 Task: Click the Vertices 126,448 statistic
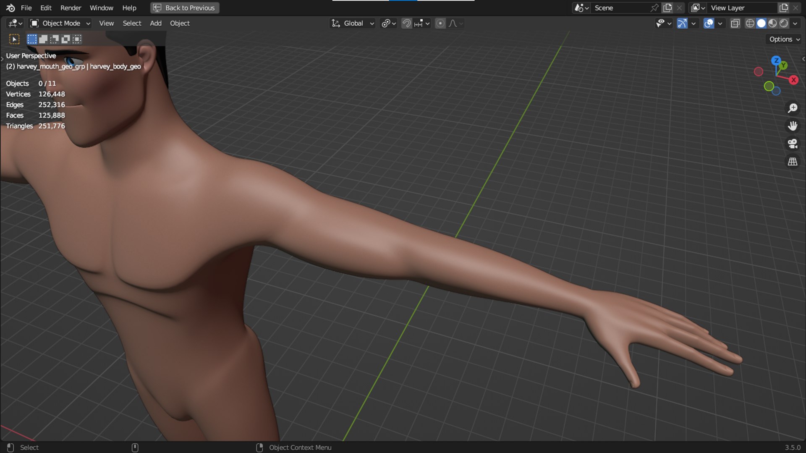pyautogui.click(x=35, y=94)
